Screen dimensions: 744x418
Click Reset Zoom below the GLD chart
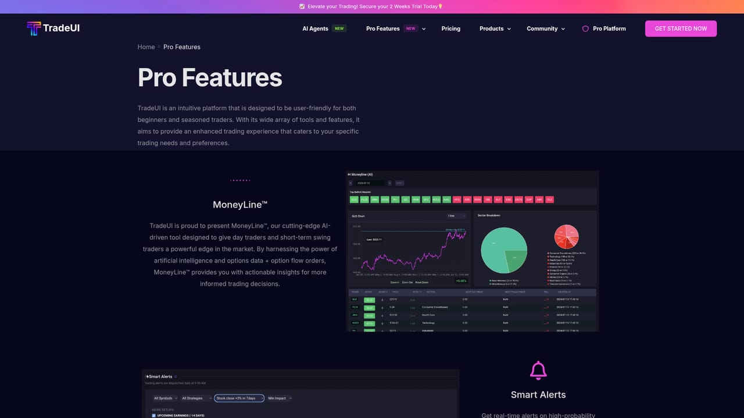click(423, 282)
